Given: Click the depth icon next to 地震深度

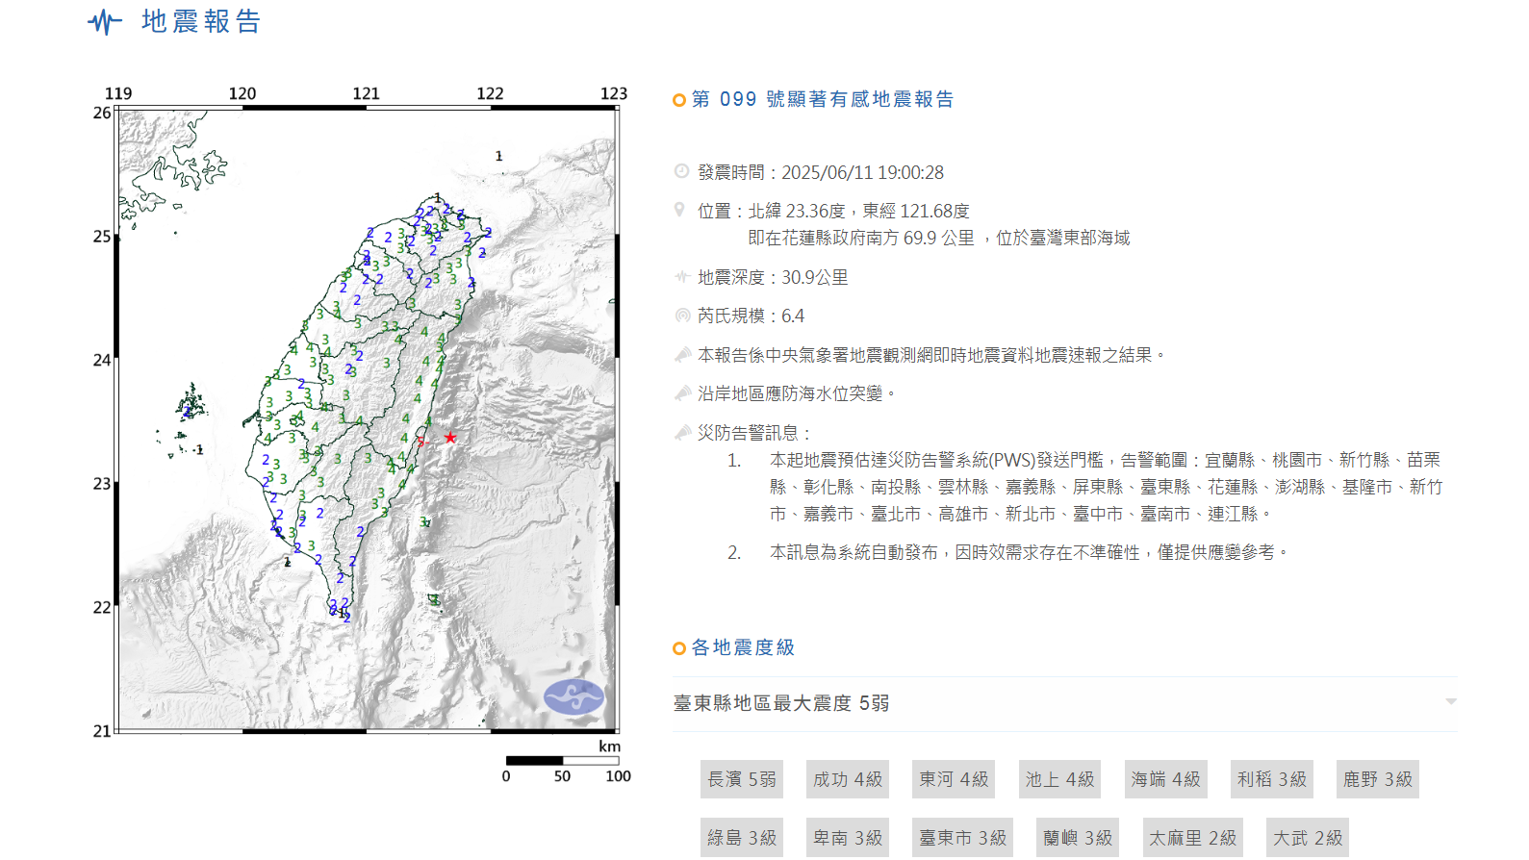Looking at the screenshot, I should pos(682,277).
